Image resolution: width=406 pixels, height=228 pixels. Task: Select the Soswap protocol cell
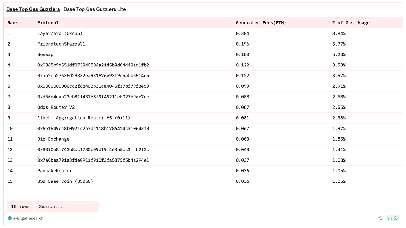pyautogui.click(x=45, y=54)
